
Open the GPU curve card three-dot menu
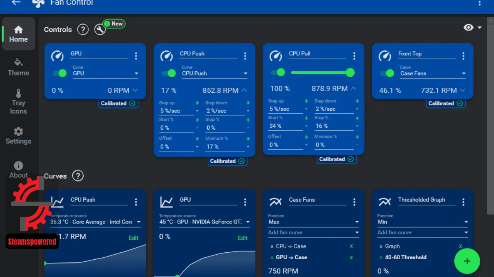tap(245, 202)
